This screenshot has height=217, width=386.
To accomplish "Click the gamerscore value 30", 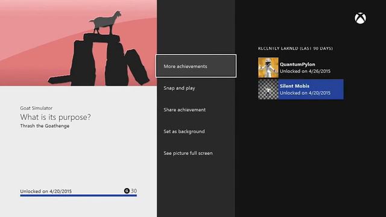I will (134, 190).
